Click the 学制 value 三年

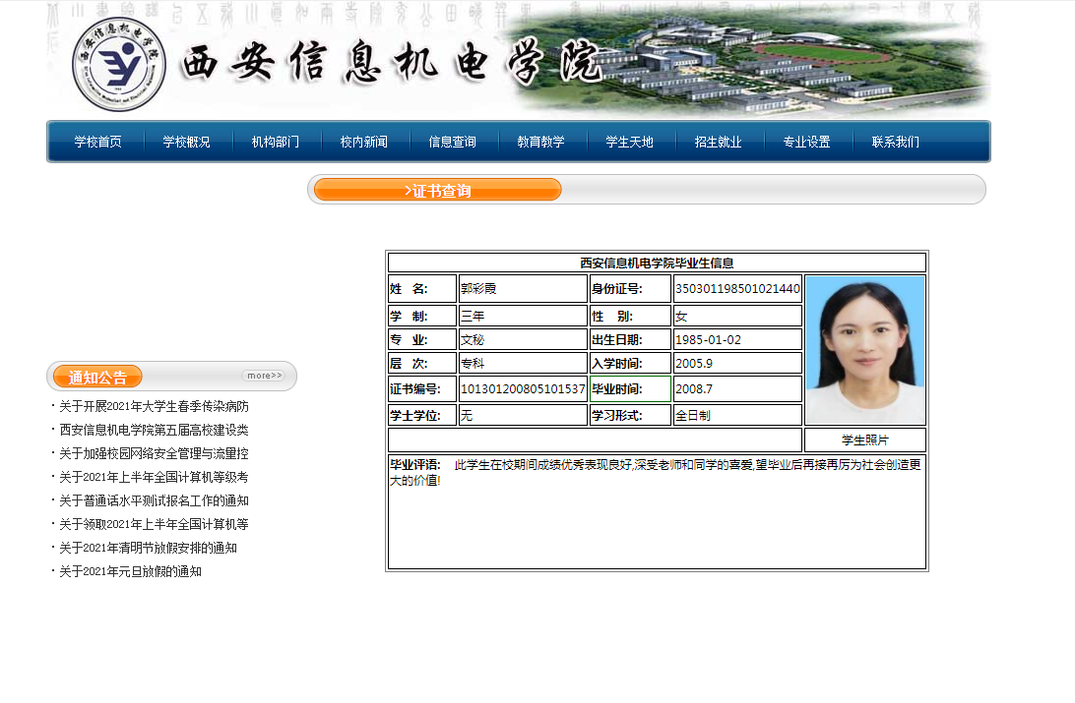click(x=473, y=317)
